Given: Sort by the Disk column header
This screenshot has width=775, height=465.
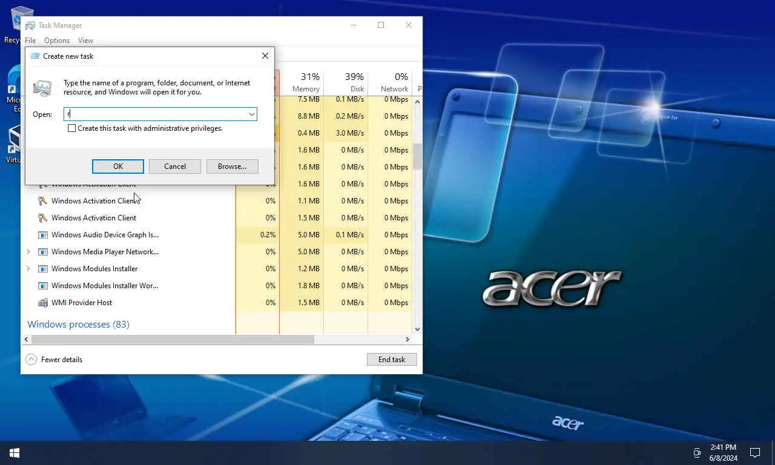Looking at the screenshot, I should click(346, 83).
